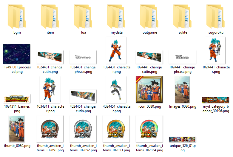Screen dimensions: 233x157
Task: Select the 1034311_banner.png thumbnail
Action: 17,98
